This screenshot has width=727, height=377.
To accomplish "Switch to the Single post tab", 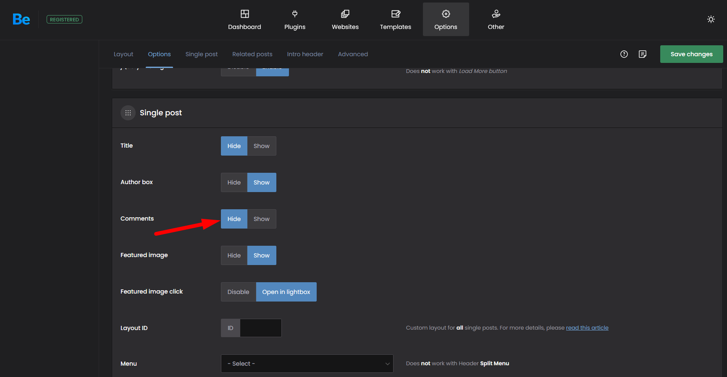I will tap(202, 54).
